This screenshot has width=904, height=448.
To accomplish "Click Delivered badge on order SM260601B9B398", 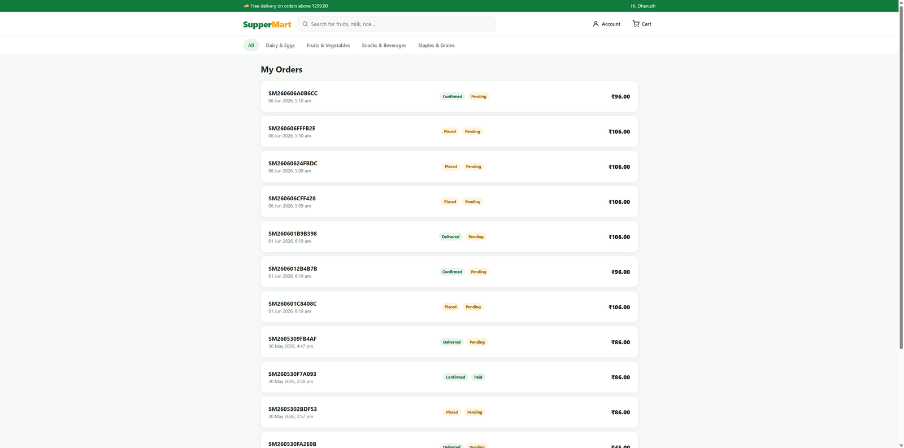I will pyautogui.click(x=450, y=236).
